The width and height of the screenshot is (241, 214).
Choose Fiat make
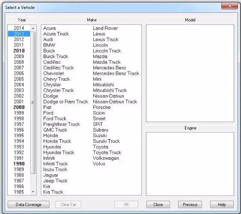tap(47, 107)
